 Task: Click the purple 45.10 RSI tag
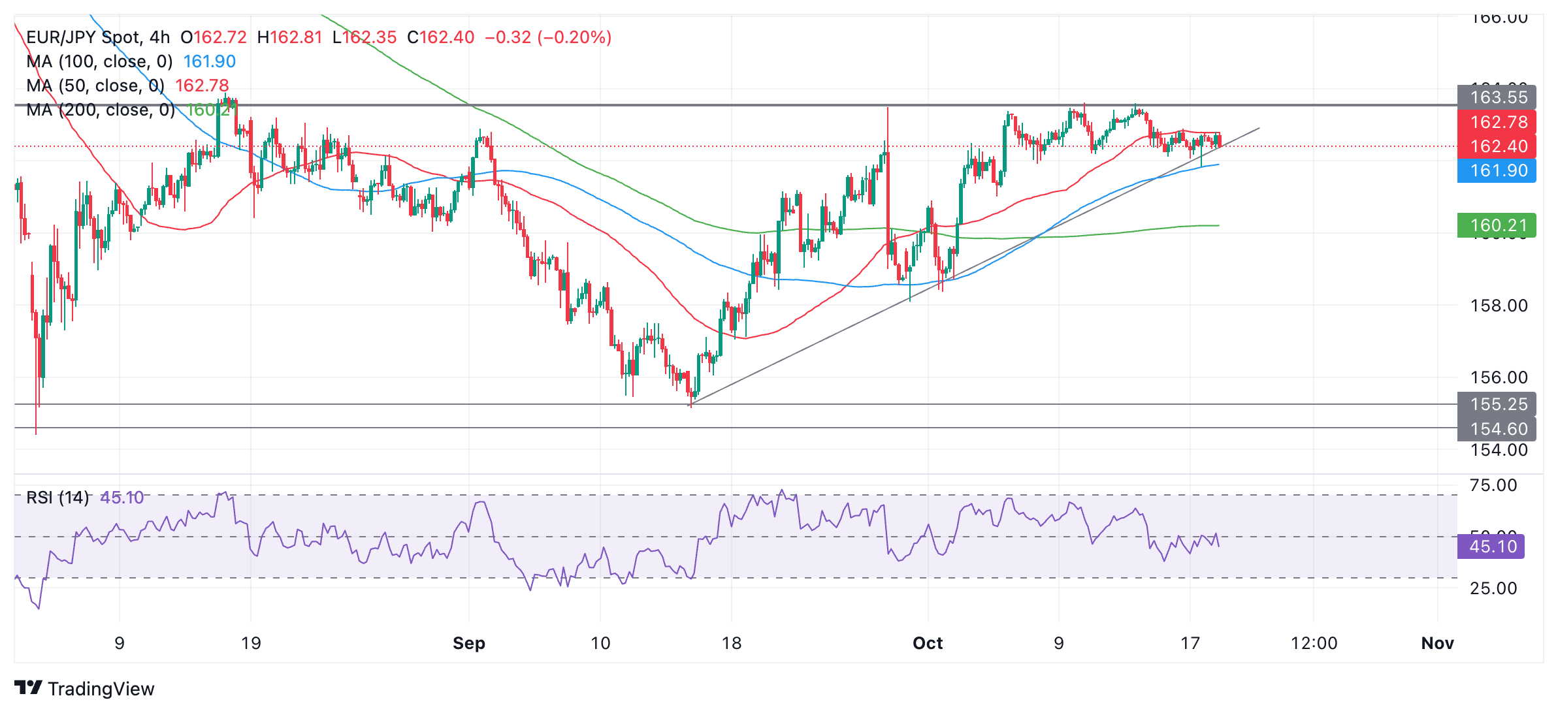click(x=1491, y=547)
